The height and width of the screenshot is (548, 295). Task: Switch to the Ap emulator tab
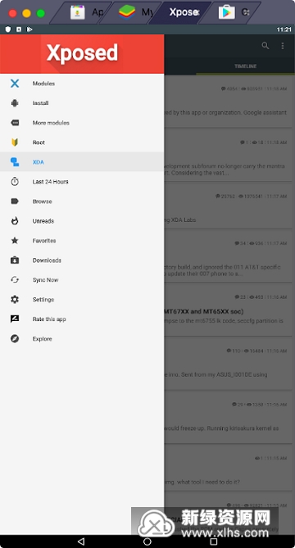coord(82,12)
